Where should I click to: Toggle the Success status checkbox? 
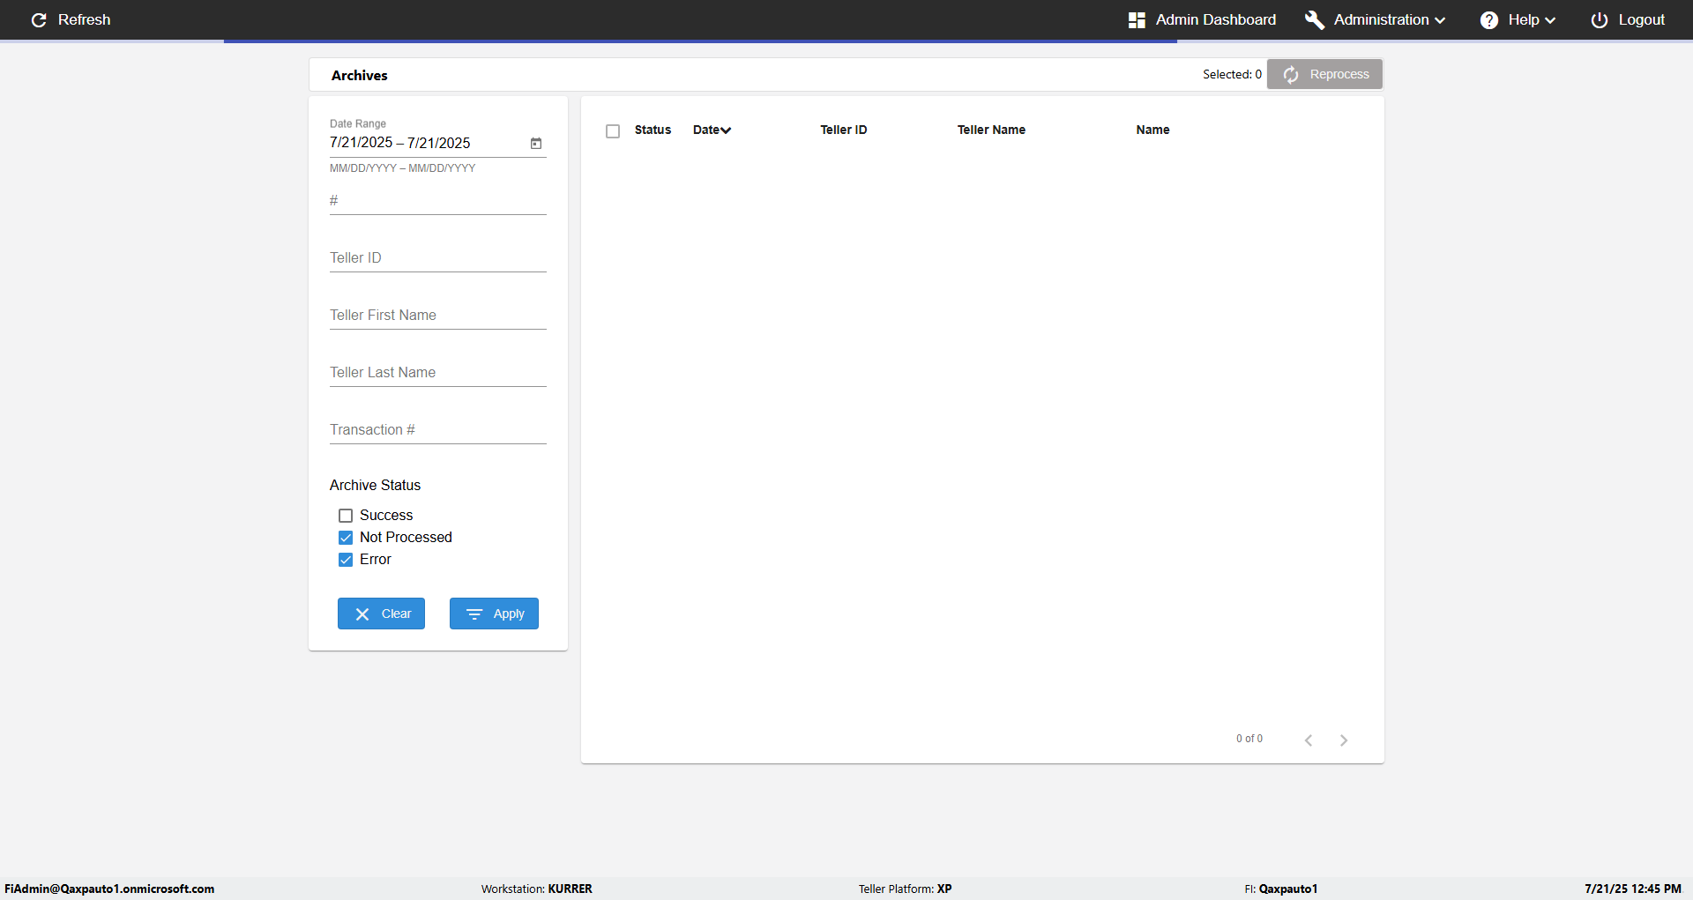pos(346,516)
